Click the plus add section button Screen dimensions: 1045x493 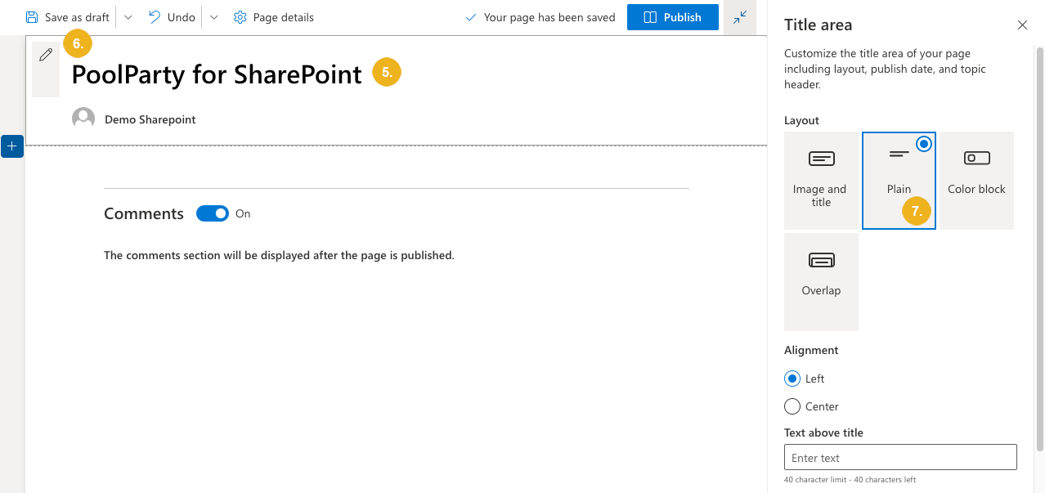pyautogui.click(x=12, y=146)
